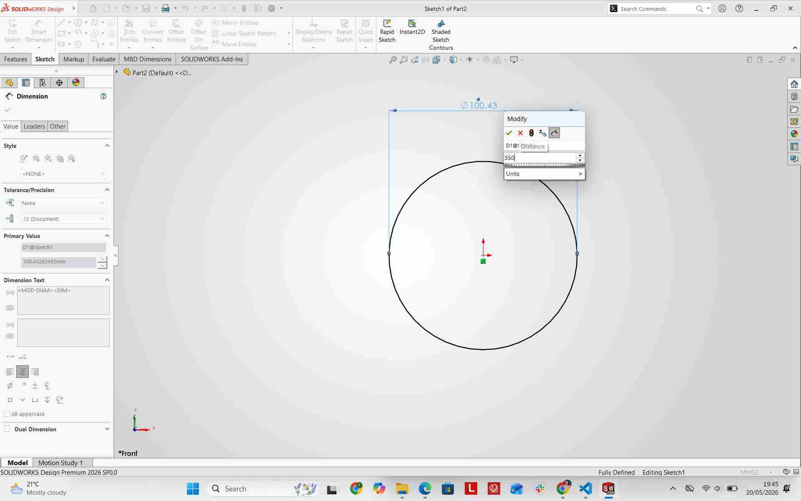Click the Exit Sketch button
Screen dimensions: 801x501
[x=13, y=31]
